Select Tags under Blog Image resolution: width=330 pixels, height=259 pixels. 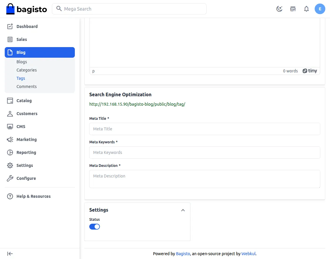pyautogui.click(x=21, y=78)
